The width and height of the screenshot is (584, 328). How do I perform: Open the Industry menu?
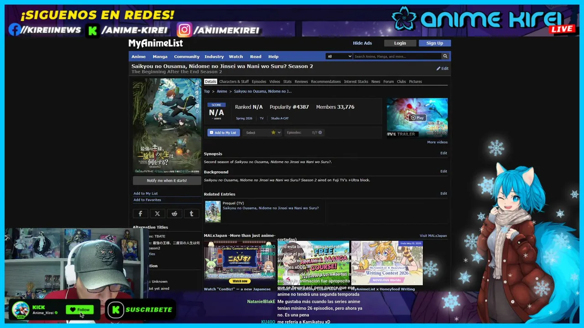tap(214, 56)
